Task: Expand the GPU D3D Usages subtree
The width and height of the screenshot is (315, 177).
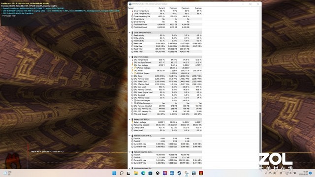Action: coord(132,100)
